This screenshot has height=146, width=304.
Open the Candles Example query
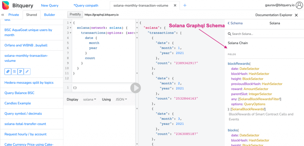pos(18,103)
